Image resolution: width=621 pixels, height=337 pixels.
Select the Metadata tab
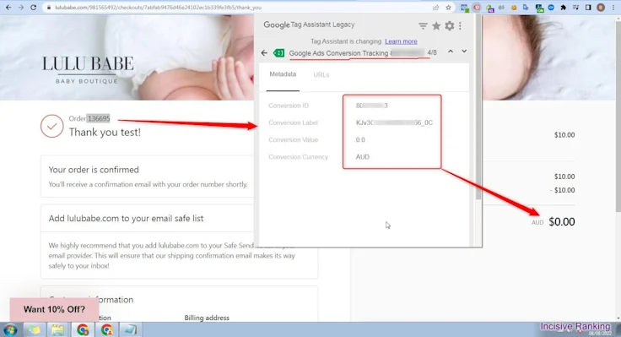(283, 74)
